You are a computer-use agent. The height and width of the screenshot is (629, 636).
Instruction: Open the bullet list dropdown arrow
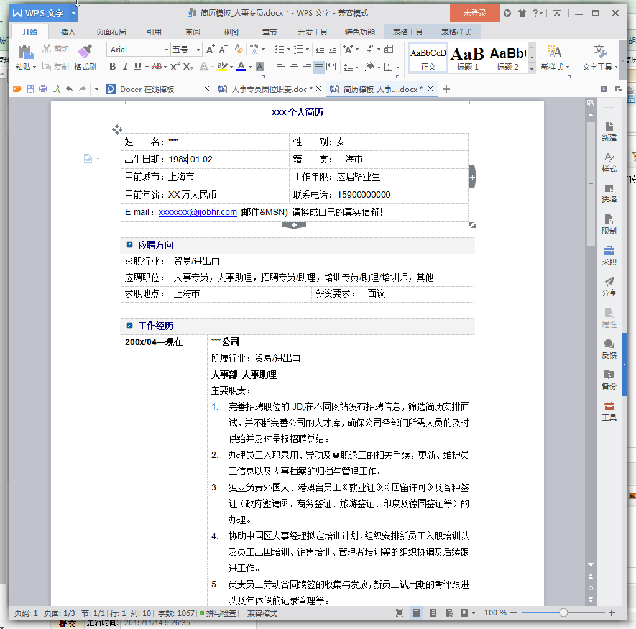289,50
